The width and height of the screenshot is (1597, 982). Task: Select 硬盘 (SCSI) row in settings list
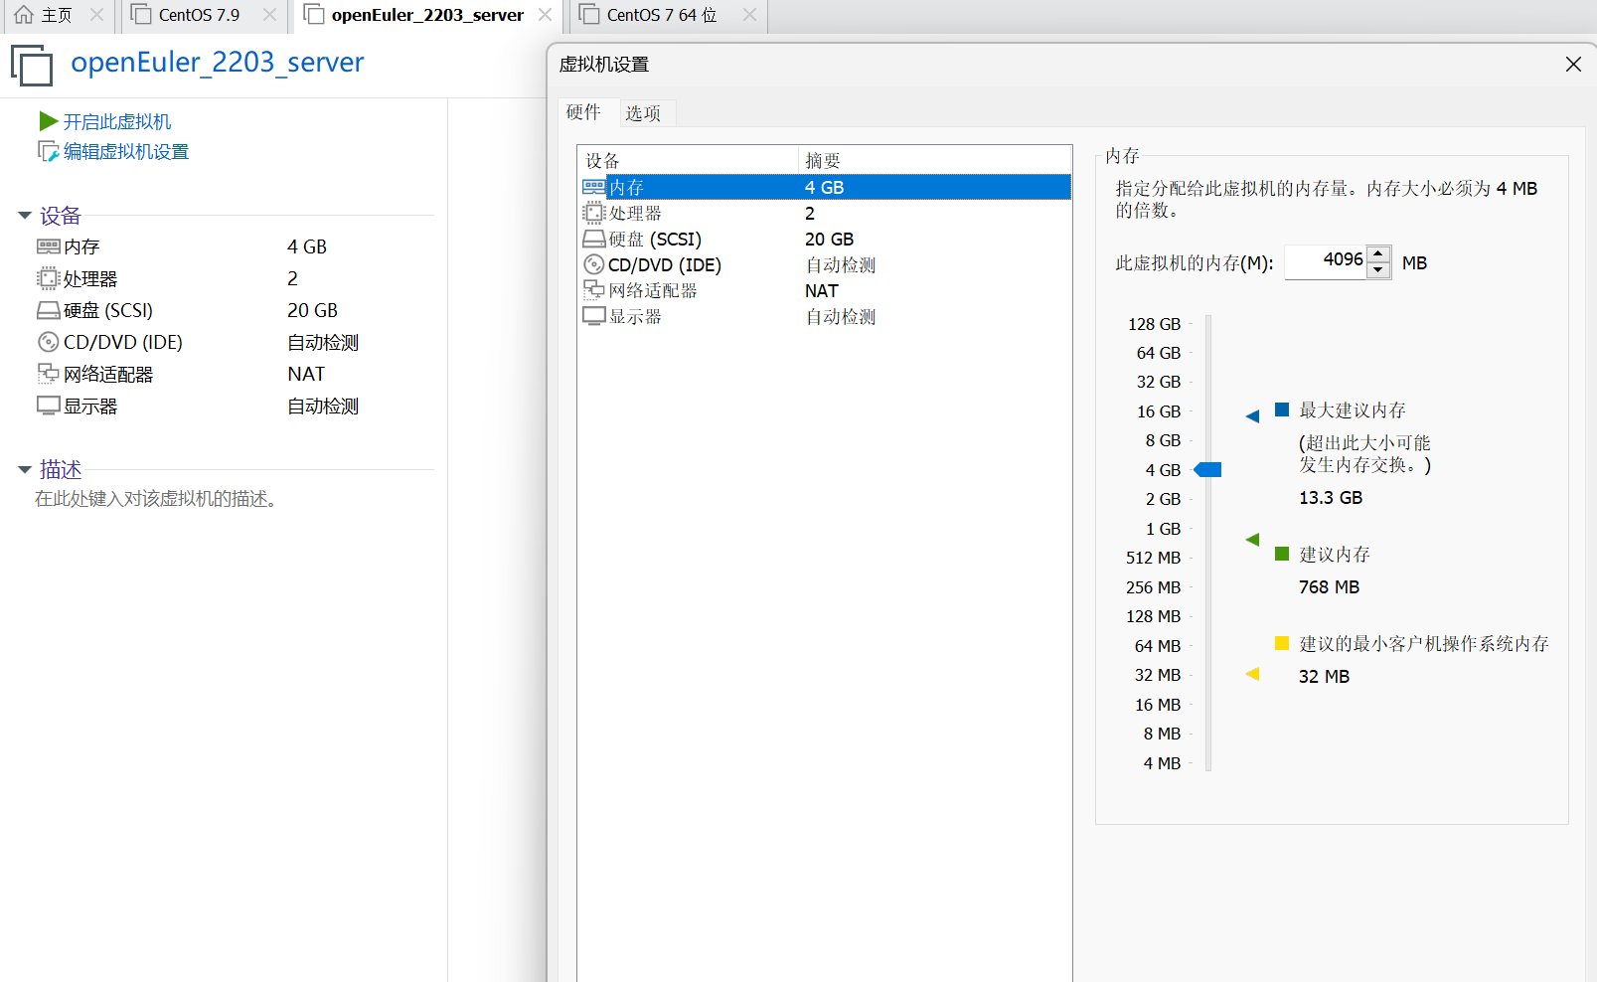[826, 239]
